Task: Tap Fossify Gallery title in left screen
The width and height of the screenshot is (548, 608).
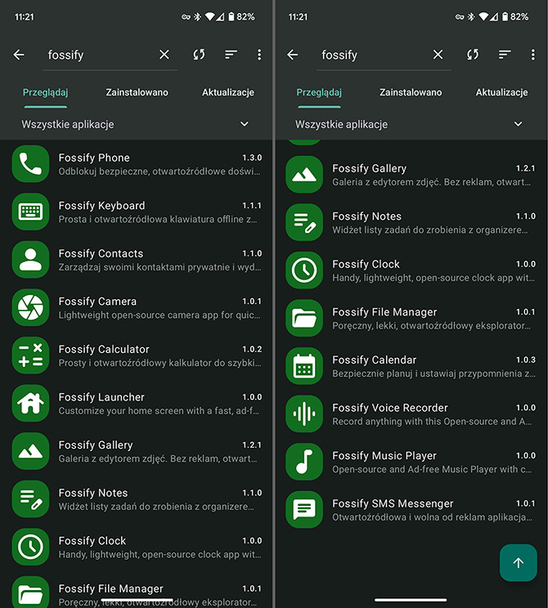Action: tap(96, 445)
